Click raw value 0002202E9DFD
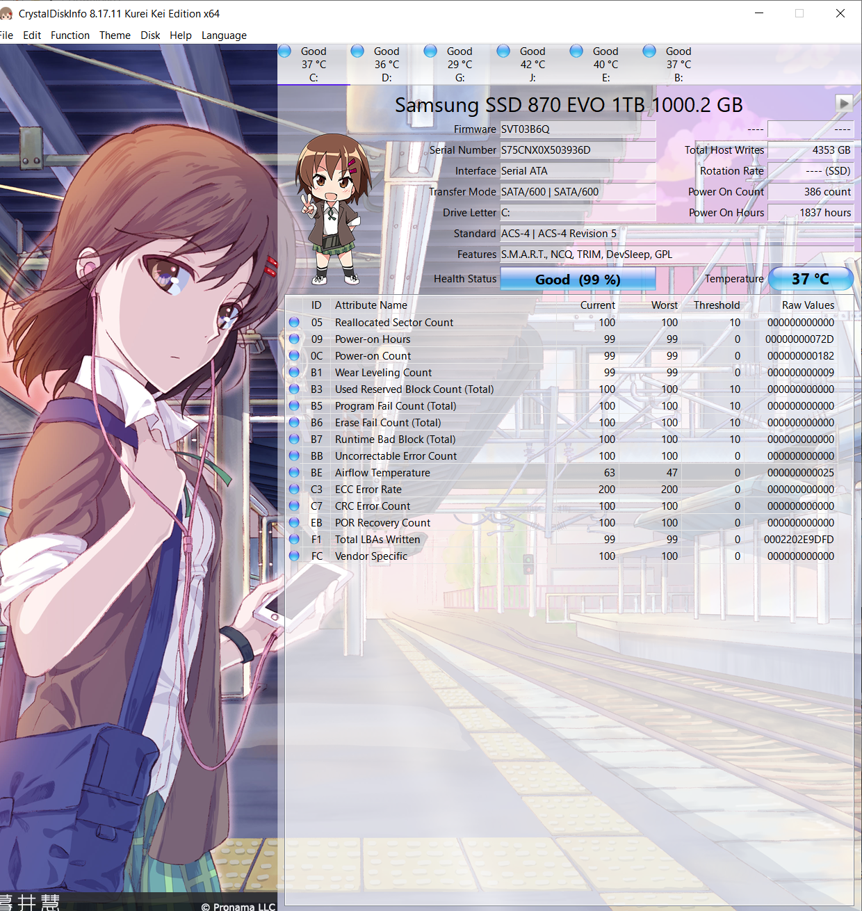Screen dimensions: 862x911 point(799,540)
